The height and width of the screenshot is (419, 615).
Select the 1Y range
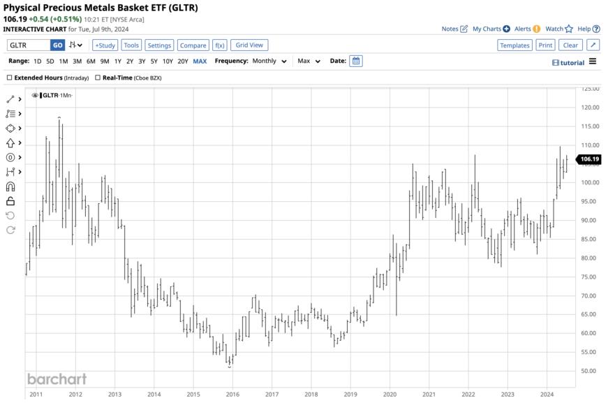tap(118, 61)
